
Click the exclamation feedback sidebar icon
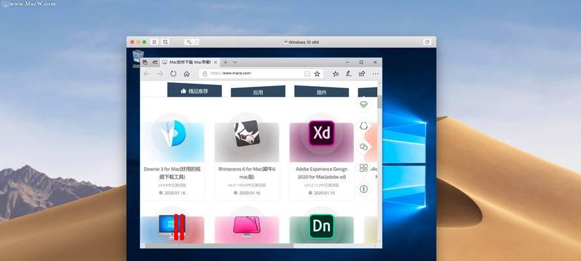click(x=363, y=189)
